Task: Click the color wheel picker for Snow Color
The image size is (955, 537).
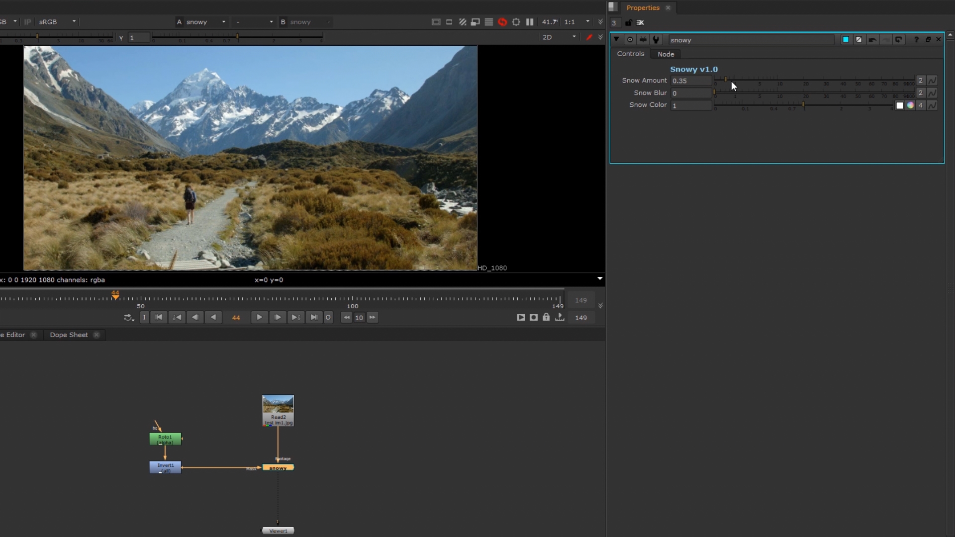Action: [x=910, y=105]
